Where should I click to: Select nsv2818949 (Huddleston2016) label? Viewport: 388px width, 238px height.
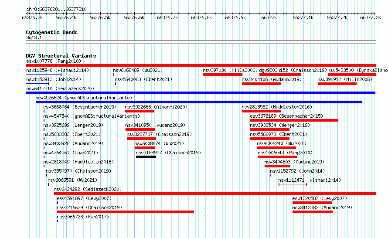tap(78, 162)
